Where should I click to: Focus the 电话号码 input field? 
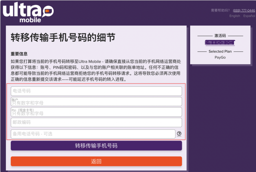(x=96, y=91)
